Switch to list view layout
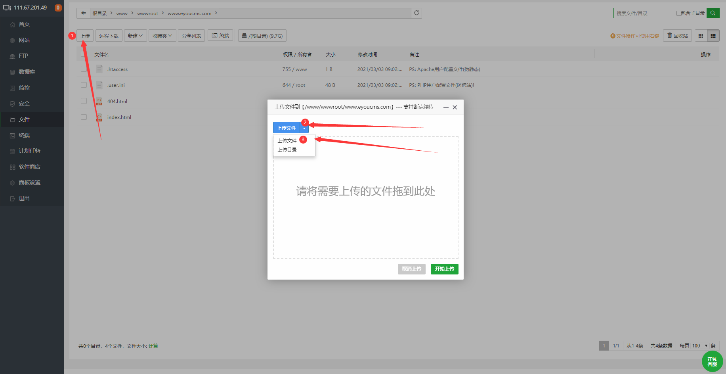The image size is (726, 374). (713, 36)
